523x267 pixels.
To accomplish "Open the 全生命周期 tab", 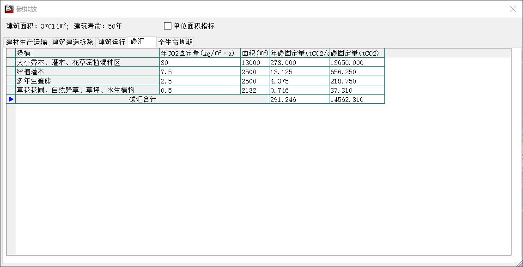I will point(175,42).
